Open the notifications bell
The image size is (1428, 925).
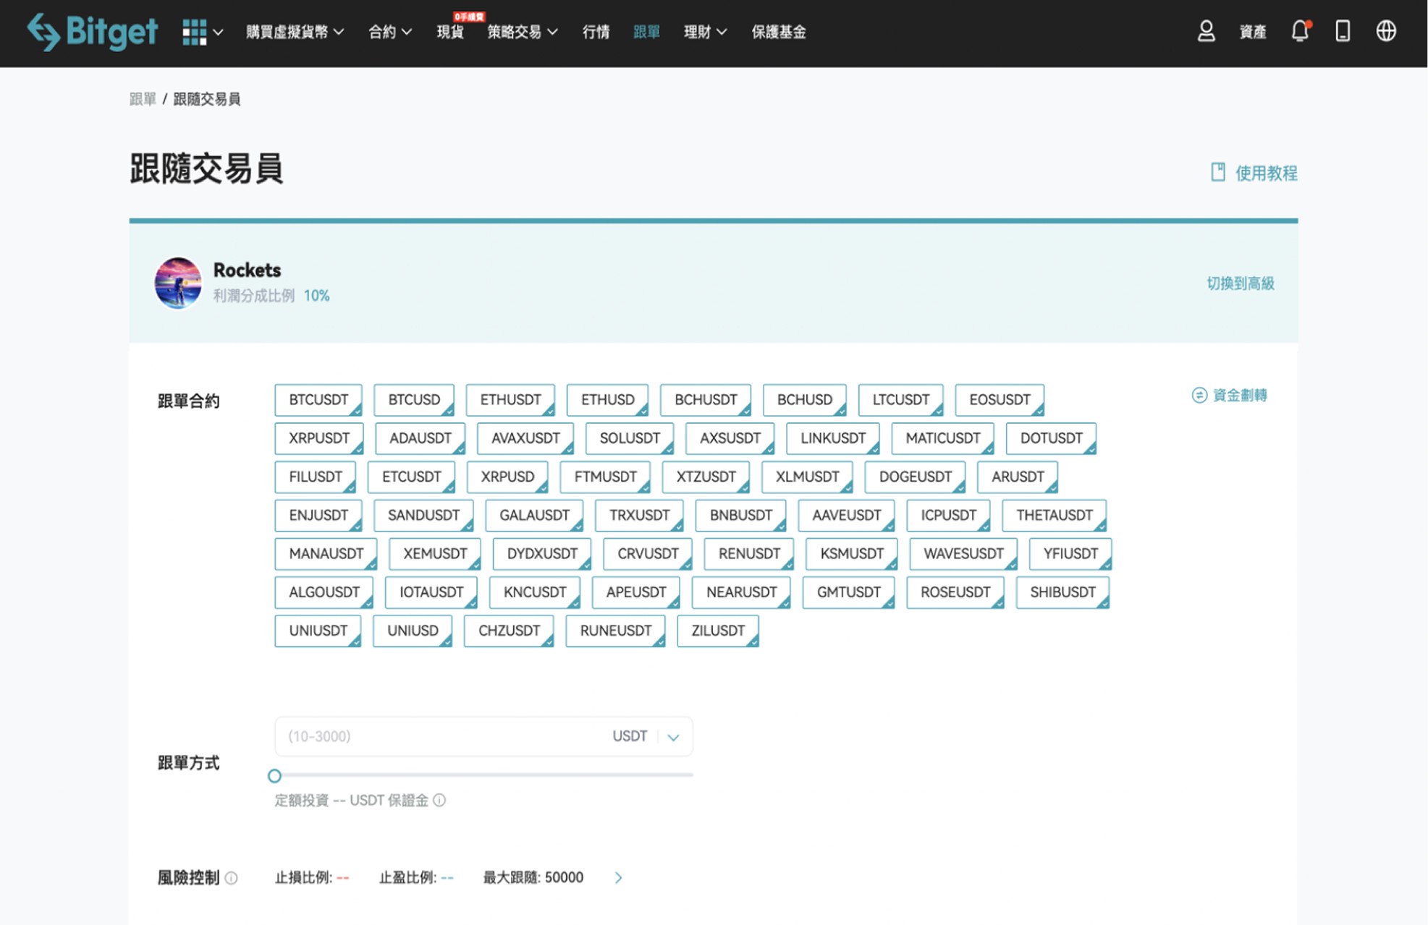1300,31
